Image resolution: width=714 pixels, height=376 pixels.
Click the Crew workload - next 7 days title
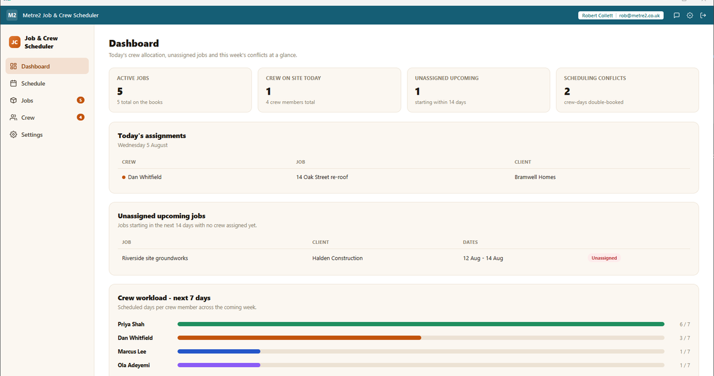[164, 297]
